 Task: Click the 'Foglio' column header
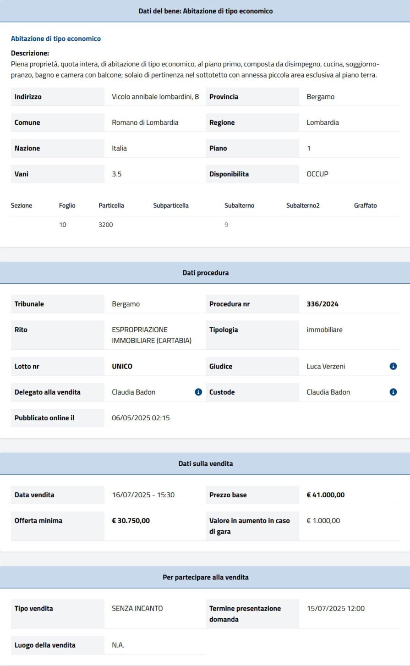(x=67, y=205)
